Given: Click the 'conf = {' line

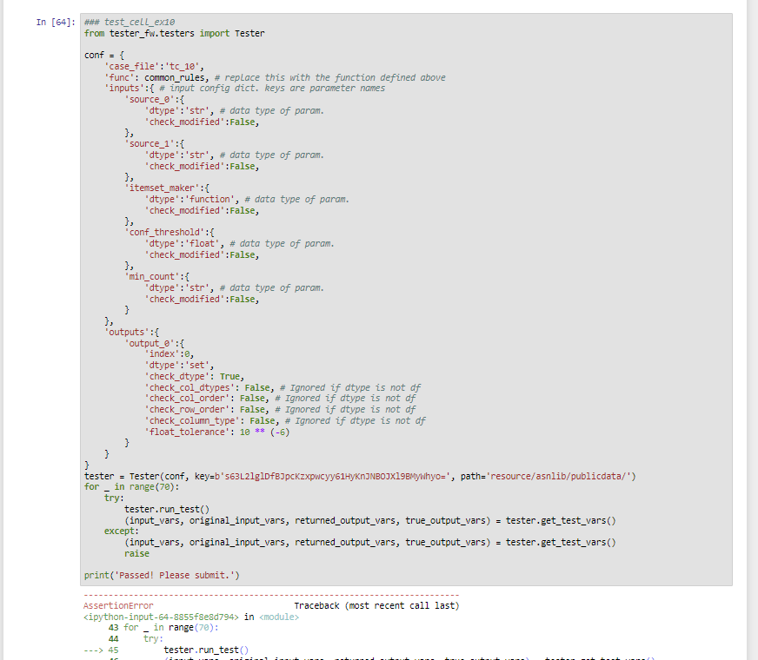Looking at the screenshot, I should click(x=104, y=56).
